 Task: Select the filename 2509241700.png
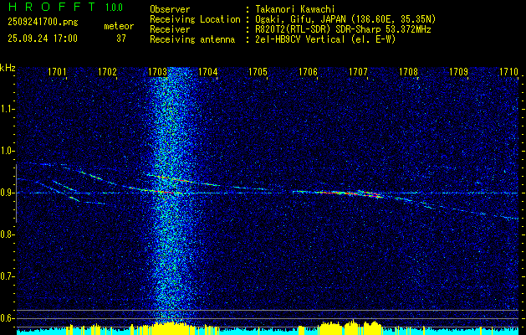[43, 23]
